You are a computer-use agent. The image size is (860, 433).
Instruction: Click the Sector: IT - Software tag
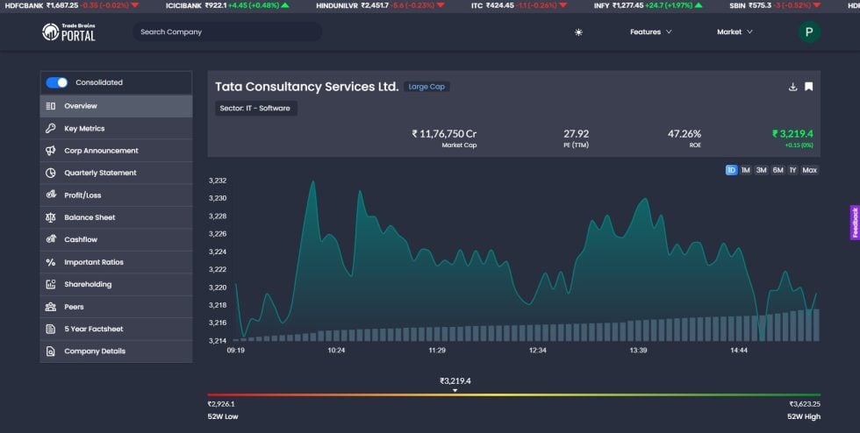pos(255,108)
